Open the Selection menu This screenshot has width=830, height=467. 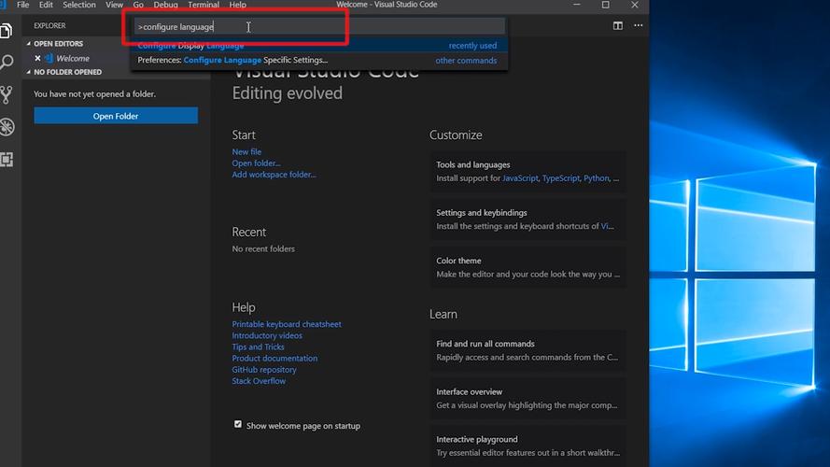coord(78,5)
